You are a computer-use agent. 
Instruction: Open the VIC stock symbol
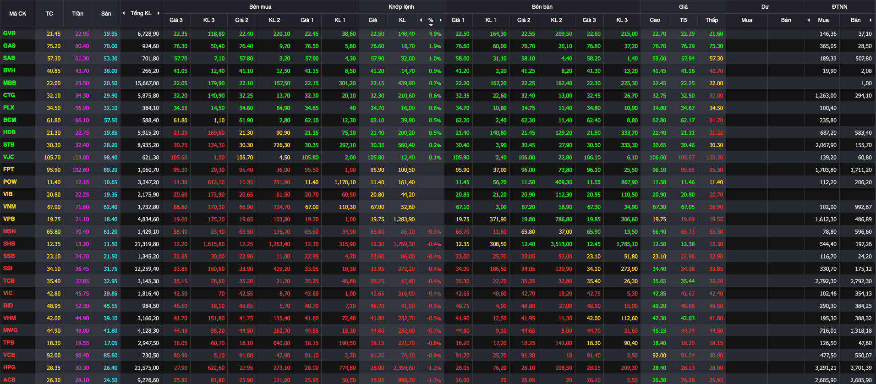[x=8, y=293]
